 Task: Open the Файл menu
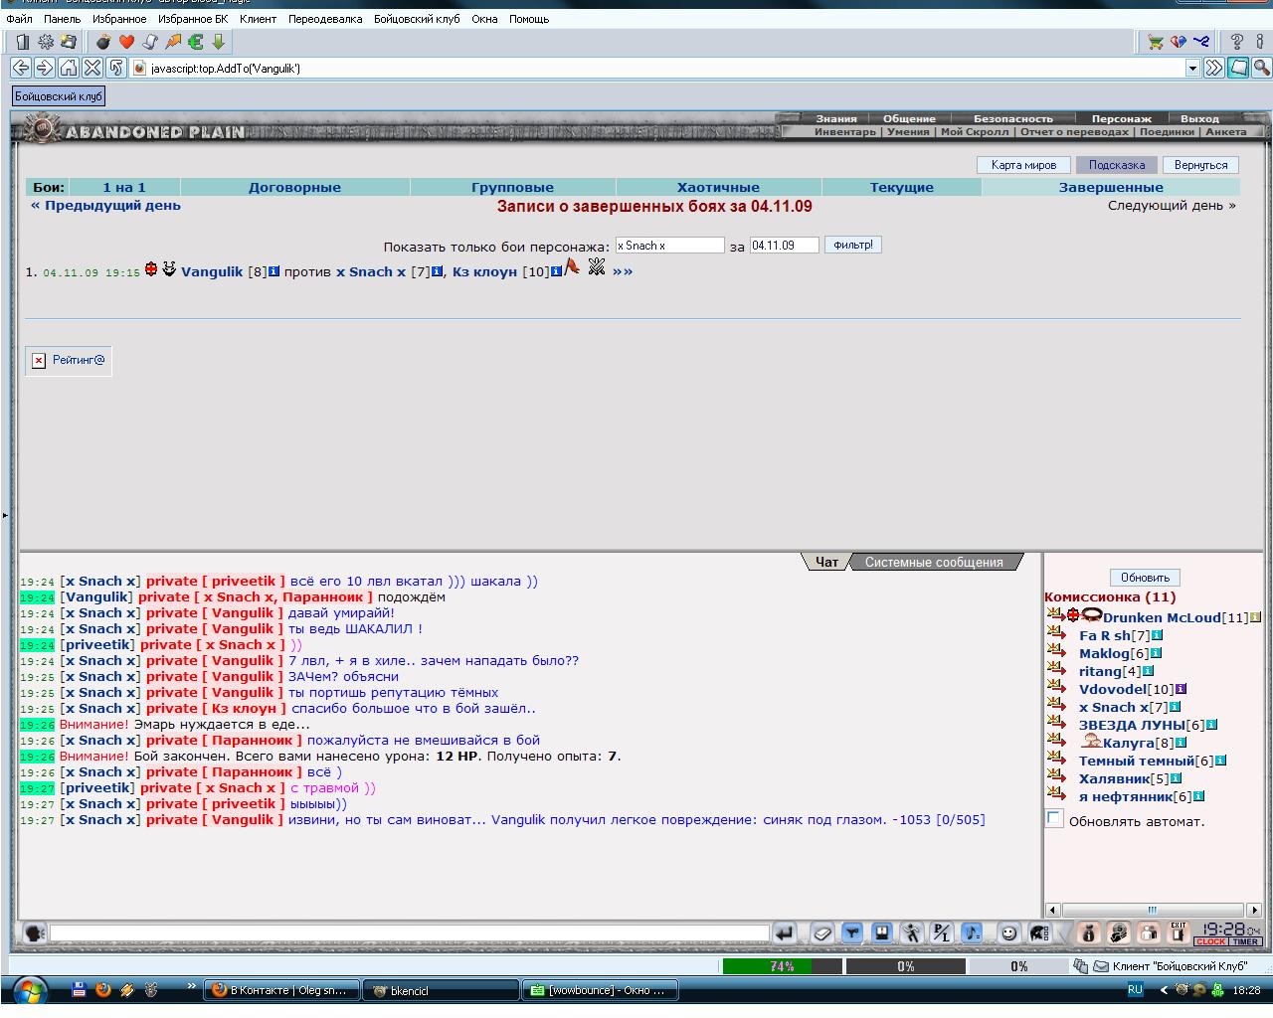(19, 19)
